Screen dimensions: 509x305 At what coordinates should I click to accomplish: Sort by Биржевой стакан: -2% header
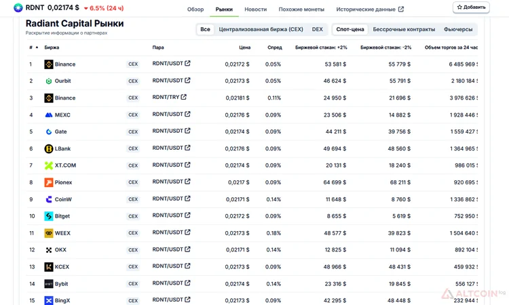(385, 47)
